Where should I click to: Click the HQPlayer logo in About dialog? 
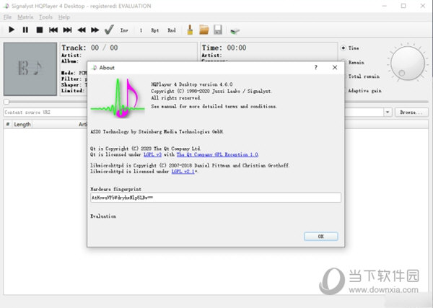pyautogui.click(x=118, y=98)
